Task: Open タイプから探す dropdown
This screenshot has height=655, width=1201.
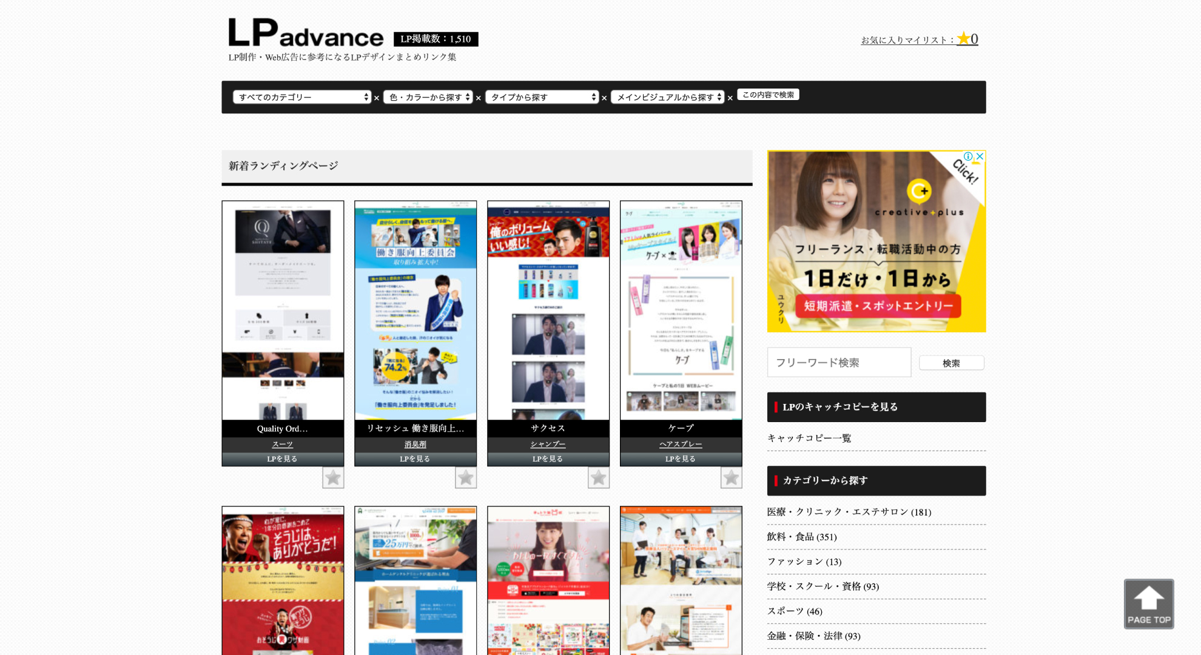Action: 542,97
